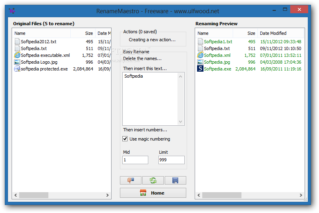Select Softpedia1.txt in Renaming Preview
This screenshot has width=319, height=213.
218,42
